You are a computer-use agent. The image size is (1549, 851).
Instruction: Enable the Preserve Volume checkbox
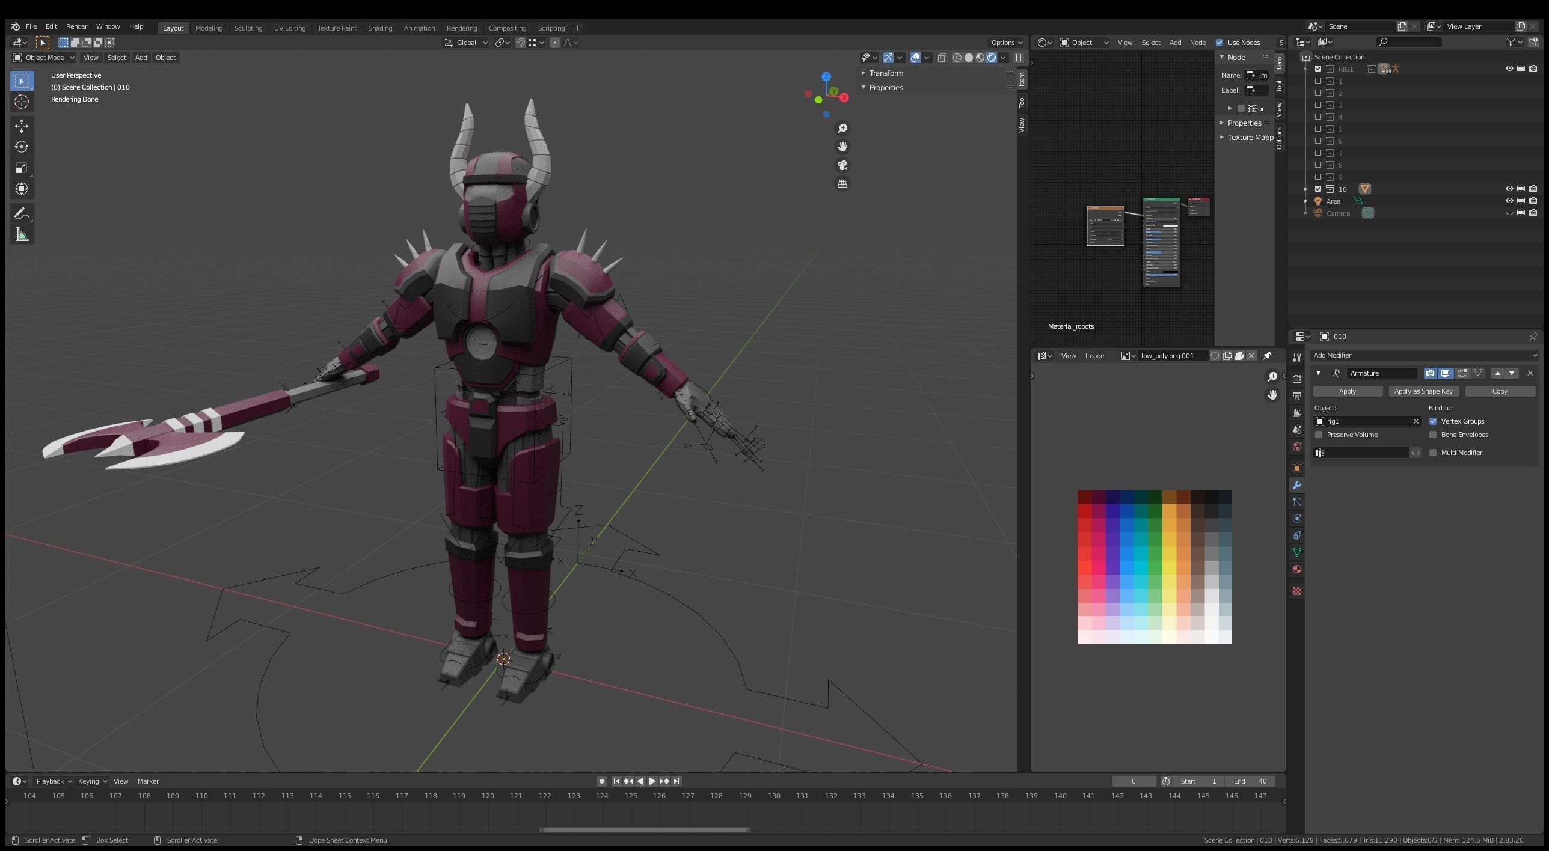click(x=1319, y=435)
